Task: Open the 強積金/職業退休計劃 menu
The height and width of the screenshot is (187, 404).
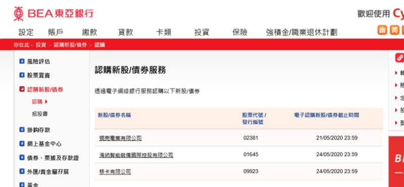Action: click(x=301, y=32)
